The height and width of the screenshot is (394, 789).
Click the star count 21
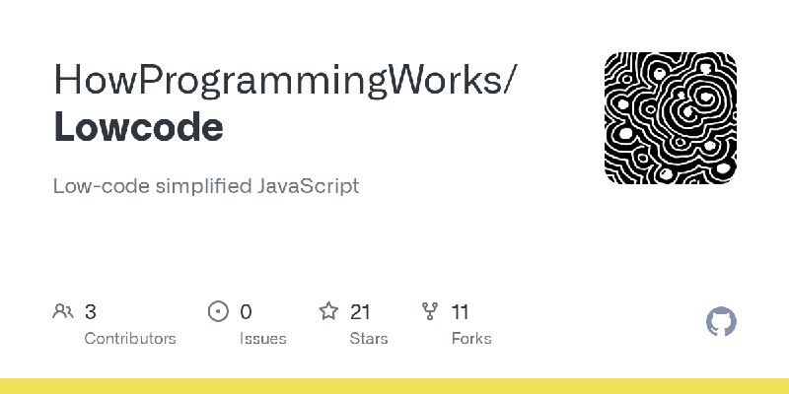coord(360,312)
